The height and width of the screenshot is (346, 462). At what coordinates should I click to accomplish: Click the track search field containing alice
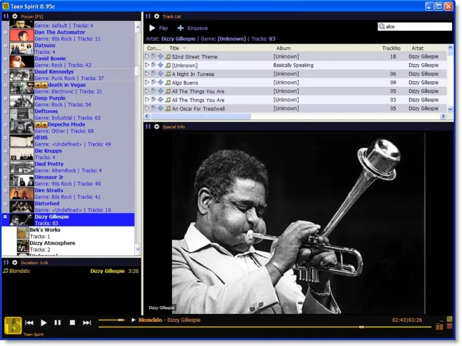pyautogui.click(x=417, y=27)
